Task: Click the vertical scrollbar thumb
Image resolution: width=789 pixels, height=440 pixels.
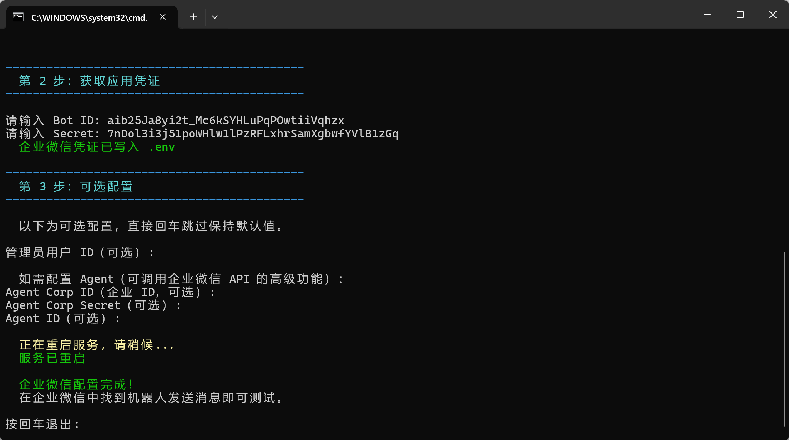Action: [784, 338]
